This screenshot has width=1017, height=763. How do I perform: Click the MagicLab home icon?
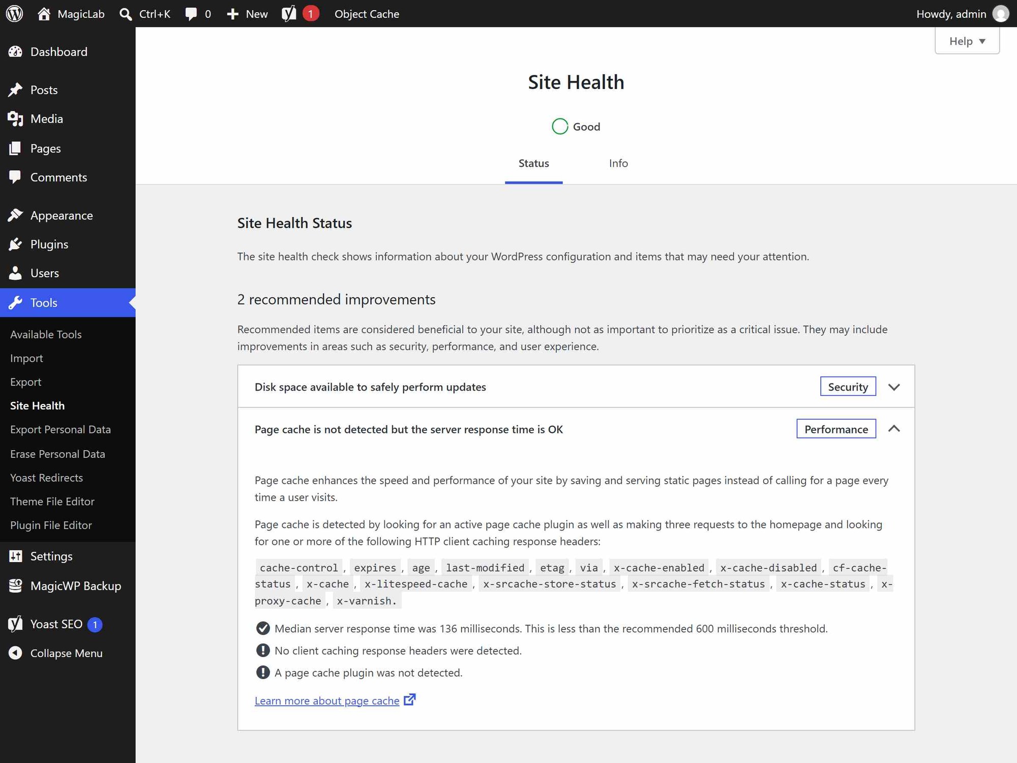44,14
